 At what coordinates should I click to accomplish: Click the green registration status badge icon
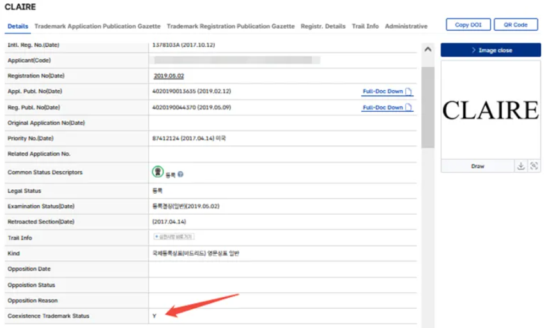pos(158,172)
